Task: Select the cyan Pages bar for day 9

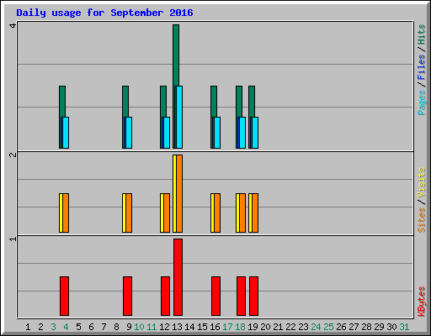Action: click(x=129, y=133)
